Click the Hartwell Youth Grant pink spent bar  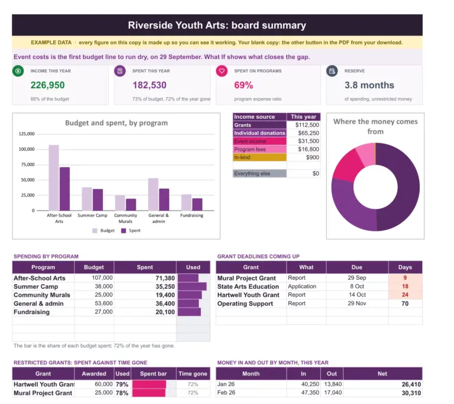(149, 384)
